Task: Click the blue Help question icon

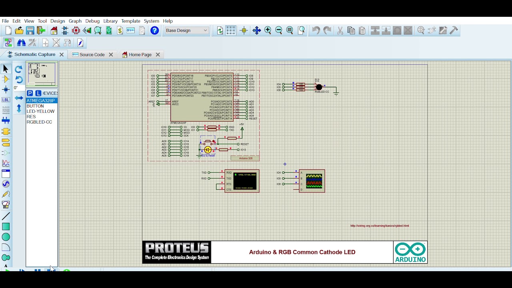Action: click(x=154, y=30)
